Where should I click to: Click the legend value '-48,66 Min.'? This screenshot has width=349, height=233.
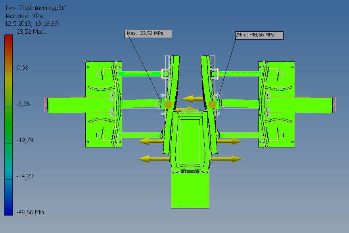31,212
